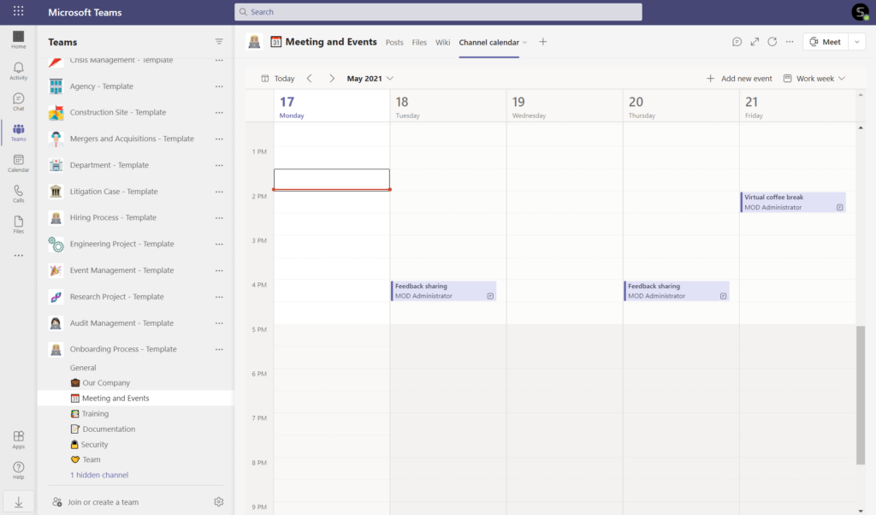Click the Meet button
Viewport: 876px width, 515px height.
pyautogui.click(x=826, y=42)
